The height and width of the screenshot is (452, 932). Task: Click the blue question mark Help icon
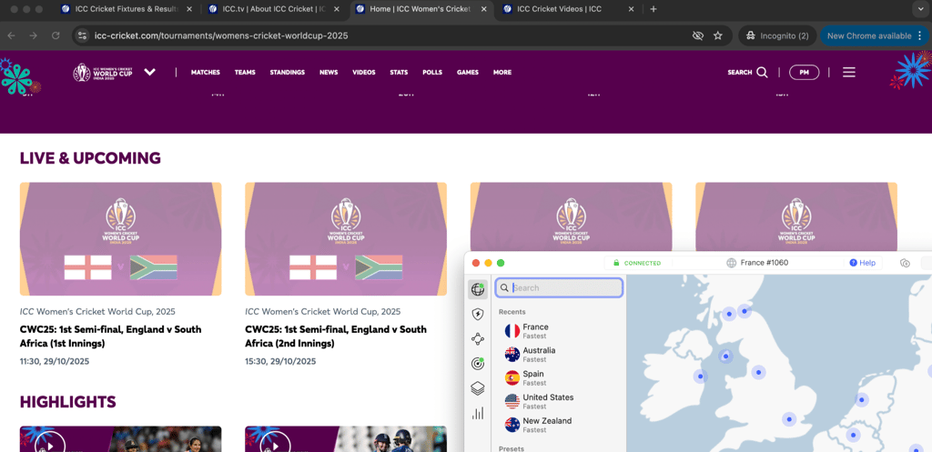coord(853,263)
